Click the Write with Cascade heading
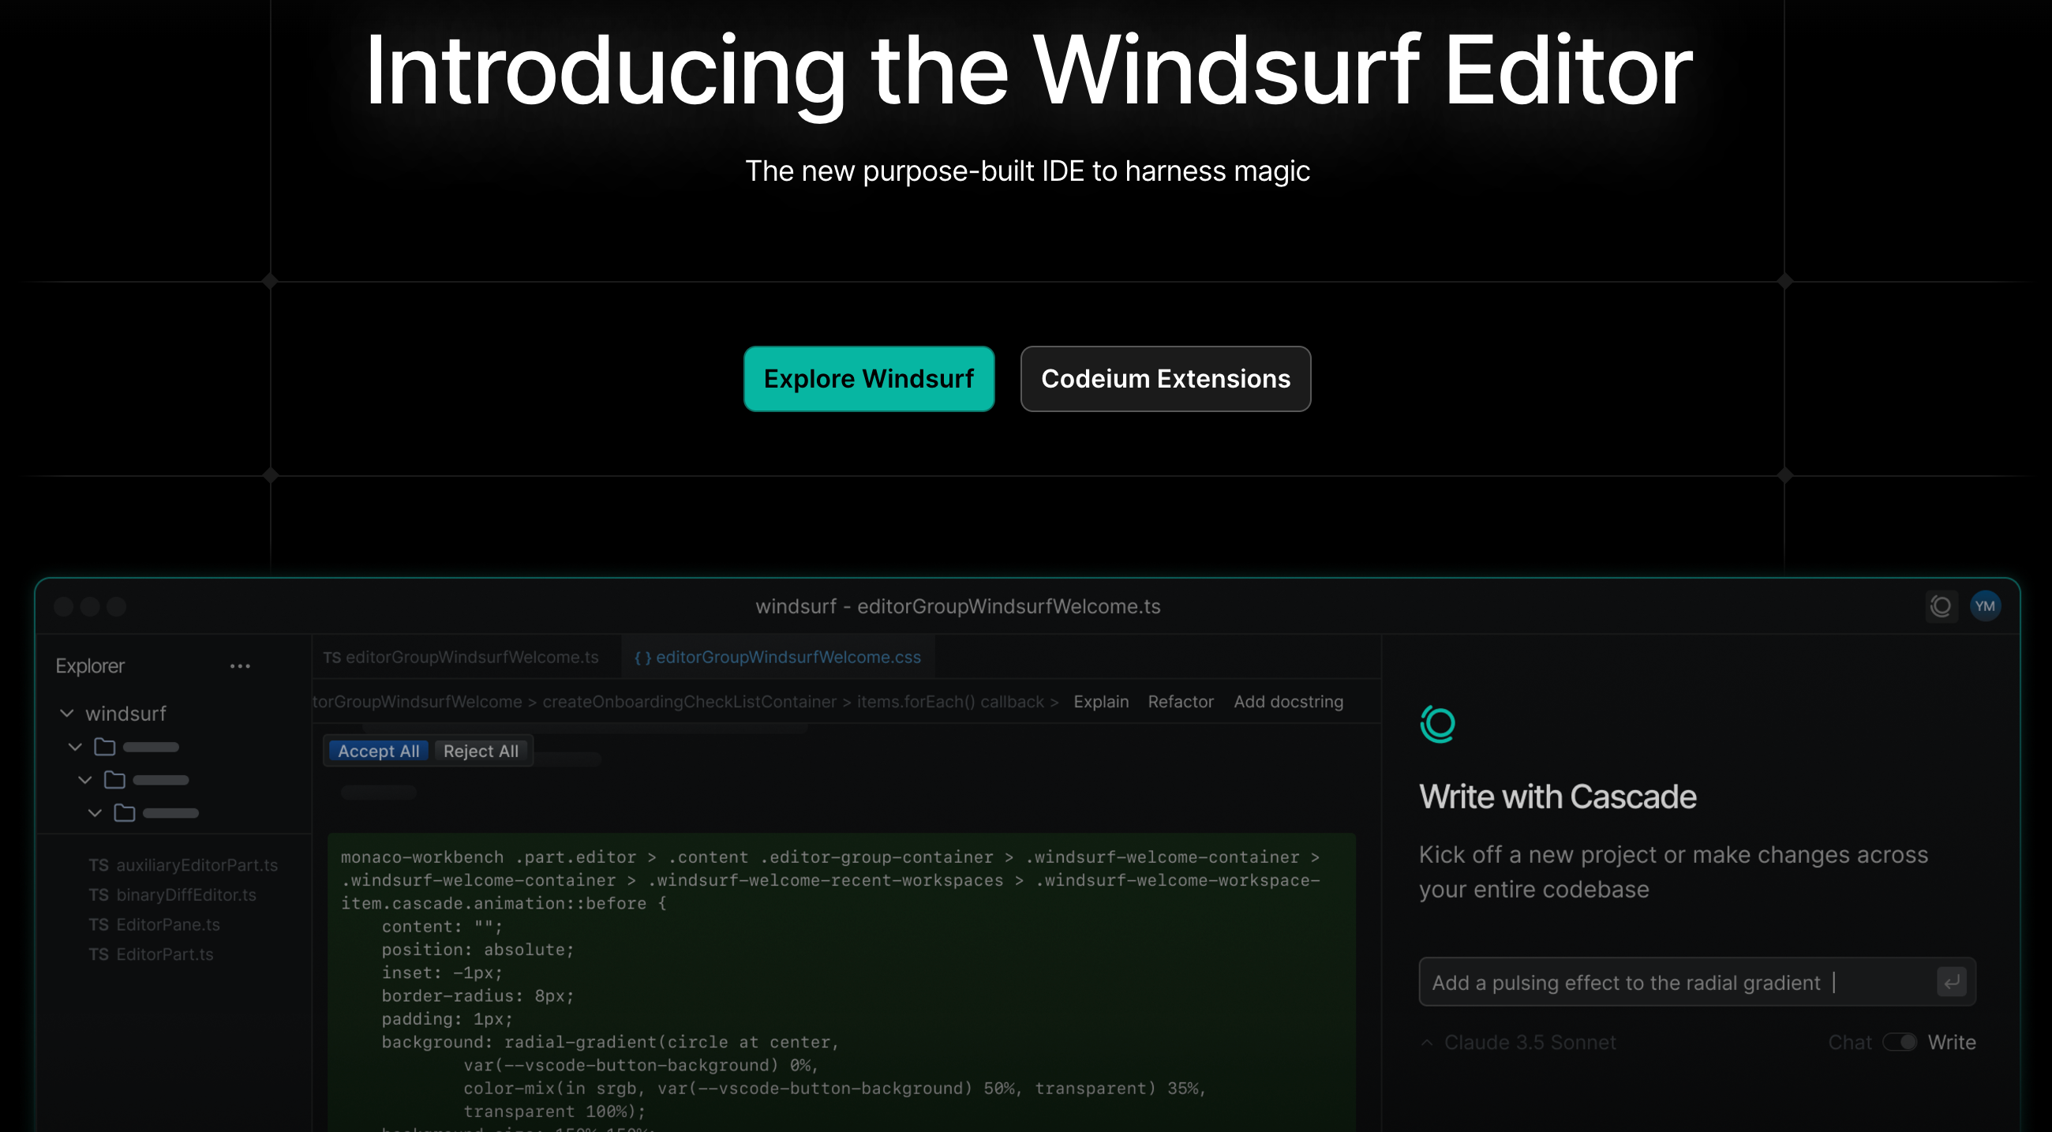This screenshot has width=2052, height=1132. [x=1557, y=797]
